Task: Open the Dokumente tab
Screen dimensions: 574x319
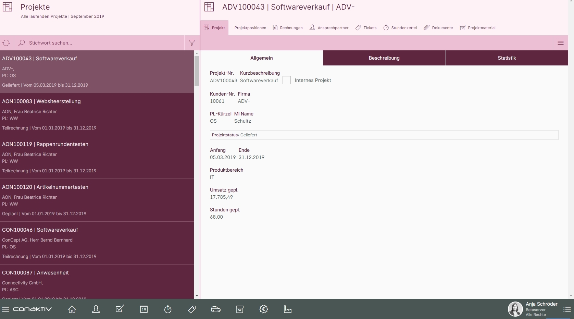Action: (x=438, y=28)
